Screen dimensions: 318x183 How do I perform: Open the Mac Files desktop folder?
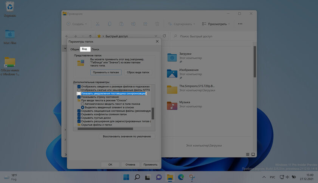point(10,37)
